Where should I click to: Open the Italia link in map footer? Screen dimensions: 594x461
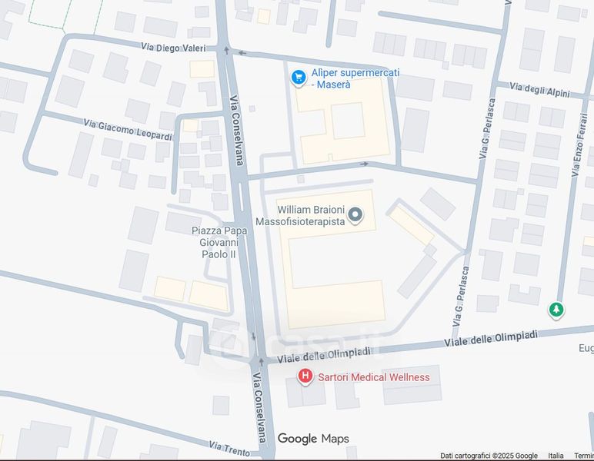(556, 456)
